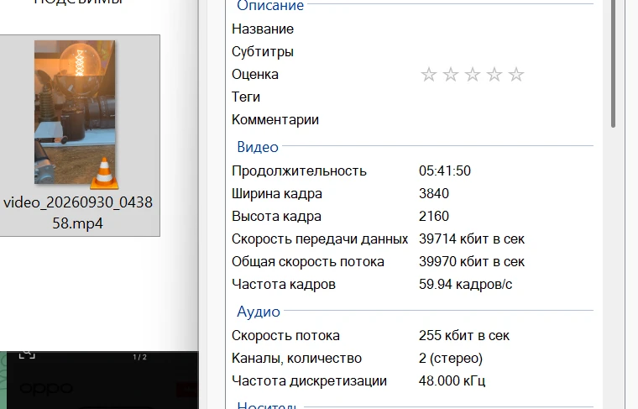This screenshot has width=638, height=409.
Task: Click the Название property field
Action: (412, 29)
